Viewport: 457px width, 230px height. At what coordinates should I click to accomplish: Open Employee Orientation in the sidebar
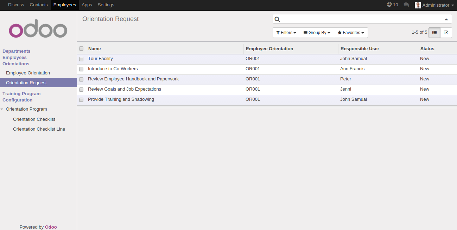(28, 73)
